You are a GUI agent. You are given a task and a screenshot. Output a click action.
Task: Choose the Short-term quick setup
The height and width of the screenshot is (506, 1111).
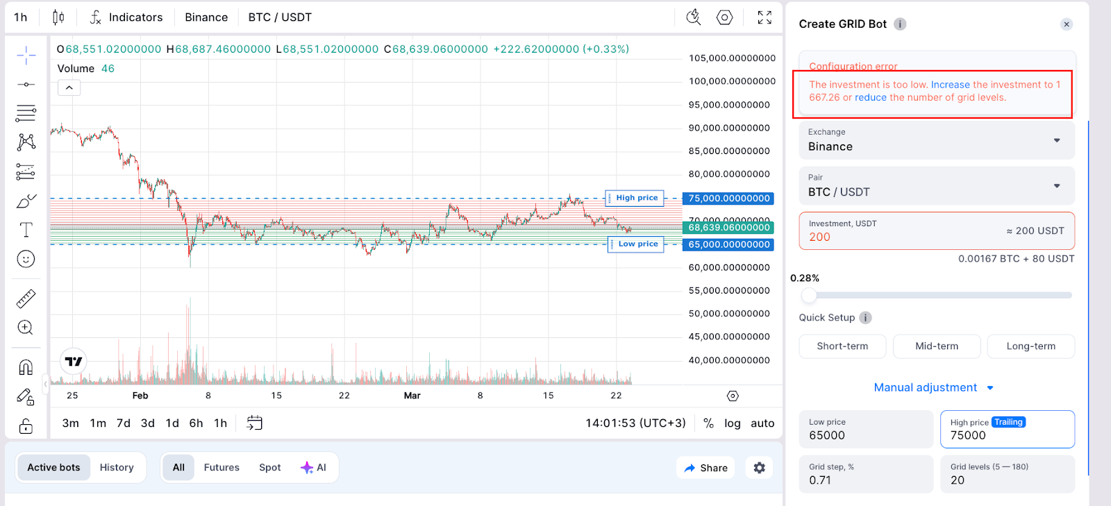tap(842, 346)
